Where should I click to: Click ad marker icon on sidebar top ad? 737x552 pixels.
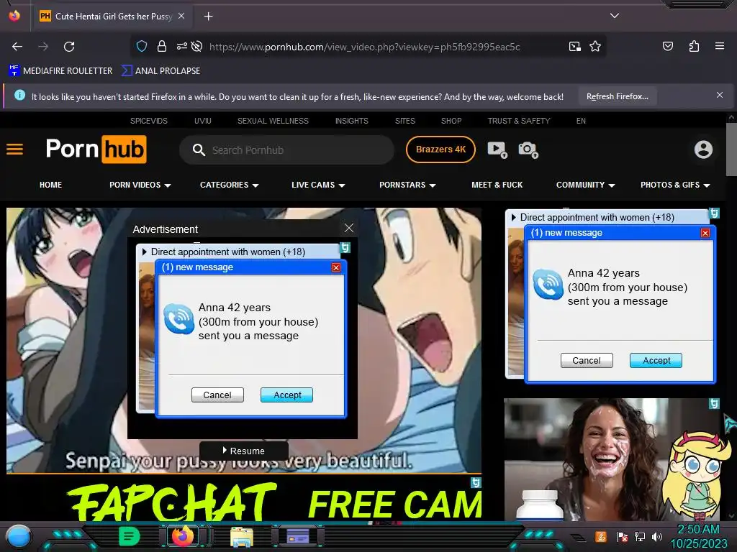coord(714,213)
